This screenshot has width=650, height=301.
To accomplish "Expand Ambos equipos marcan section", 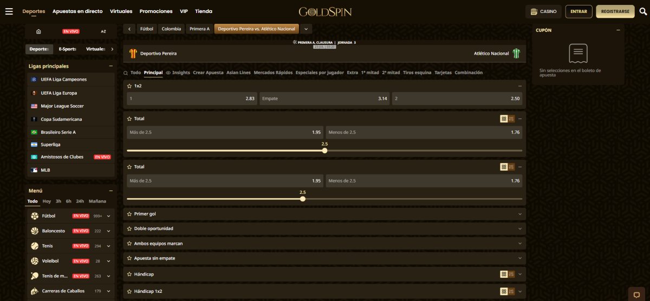I will (x=324, y=244).
